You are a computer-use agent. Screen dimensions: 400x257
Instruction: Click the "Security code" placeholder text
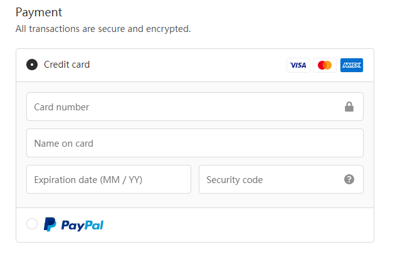[234, 180]
